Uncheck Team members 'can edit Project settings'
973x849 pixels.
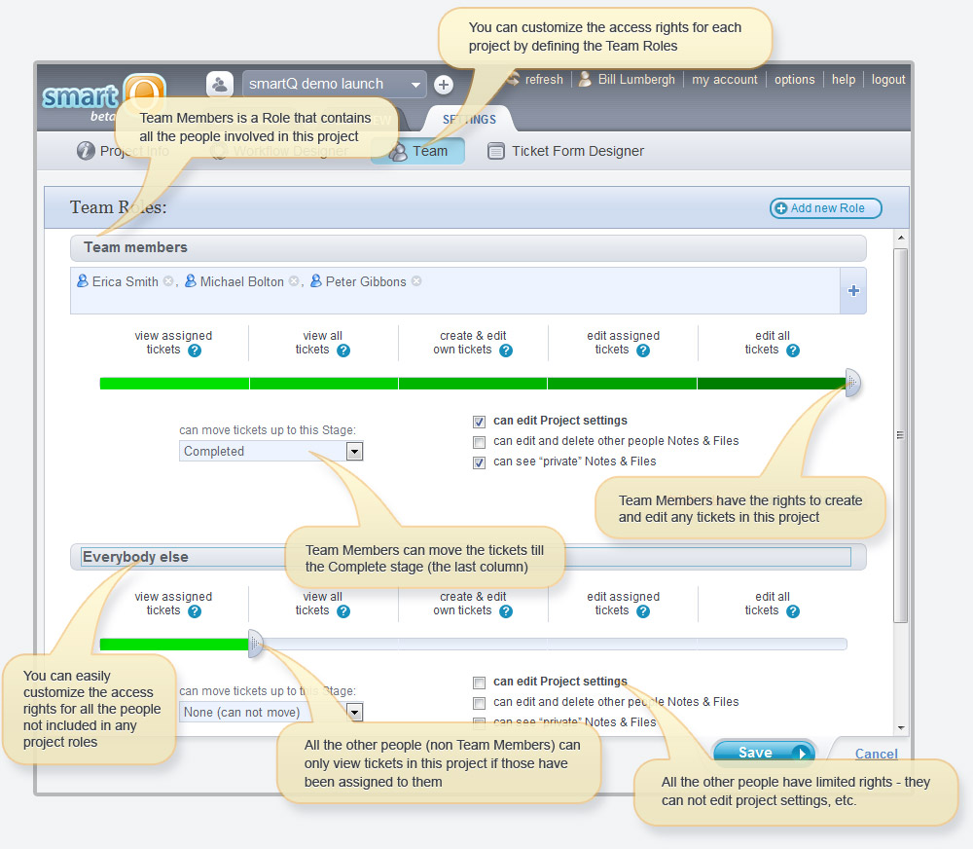(479, 422)
